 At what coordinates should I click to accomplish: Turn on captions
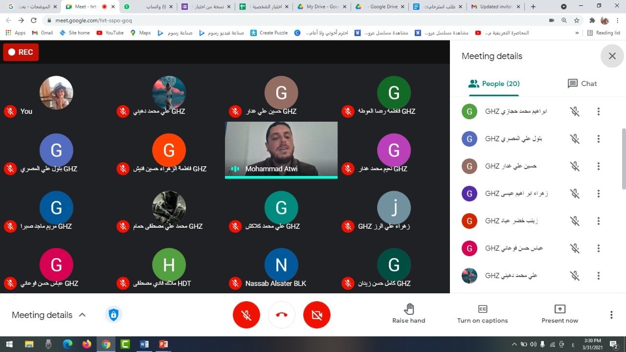pos(482,309)
